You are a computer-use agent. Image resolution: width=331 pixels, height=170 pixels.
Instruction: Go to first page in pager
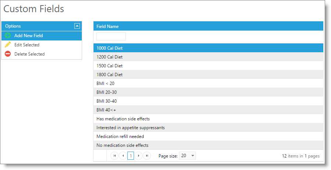[x=115, y=156]
